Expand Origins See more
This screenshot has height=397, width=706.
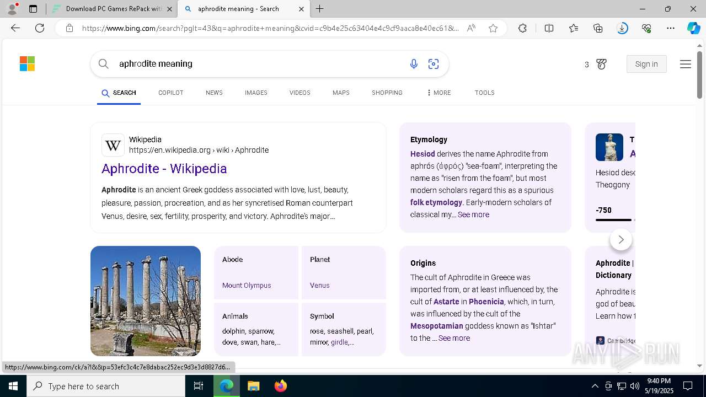coord(454,338)
